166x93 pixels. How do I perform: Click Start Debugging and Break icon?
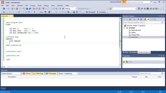pyautogui.click(x=4, y=12)
